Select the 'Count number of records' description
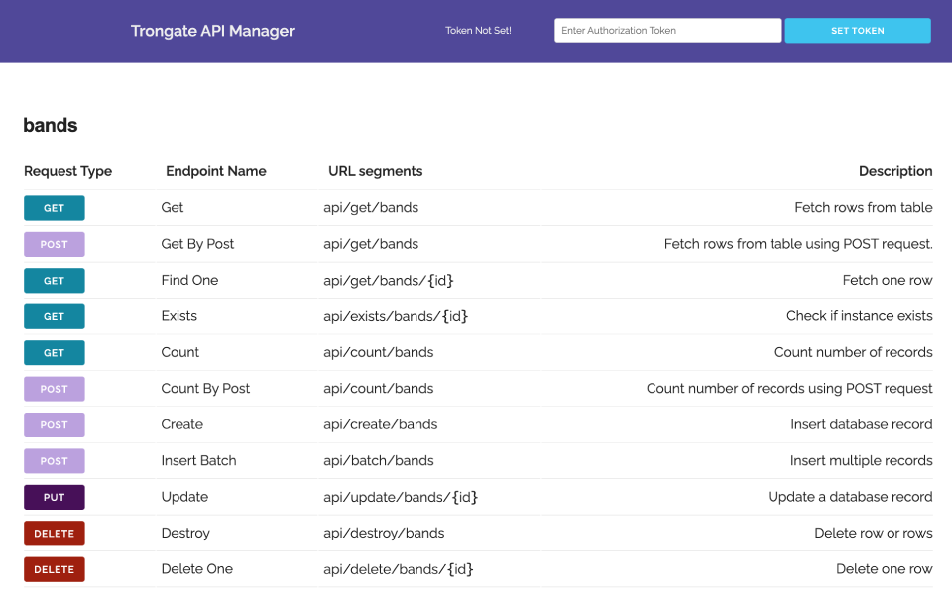 853,352
